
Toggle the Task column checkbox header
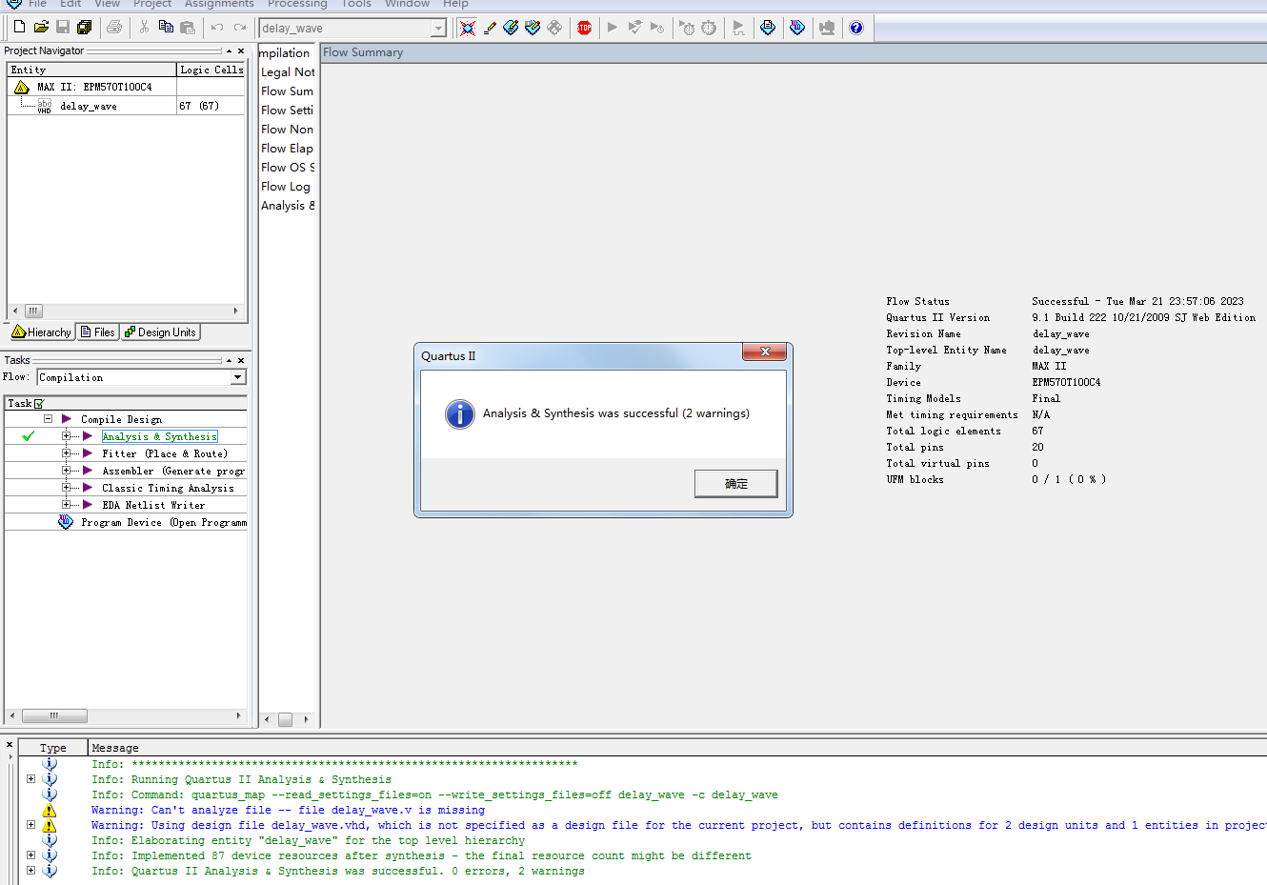click(39, 404)
